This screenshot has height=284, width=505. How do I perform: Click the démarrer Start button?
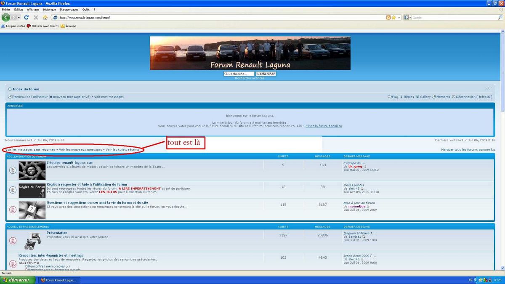18,280
